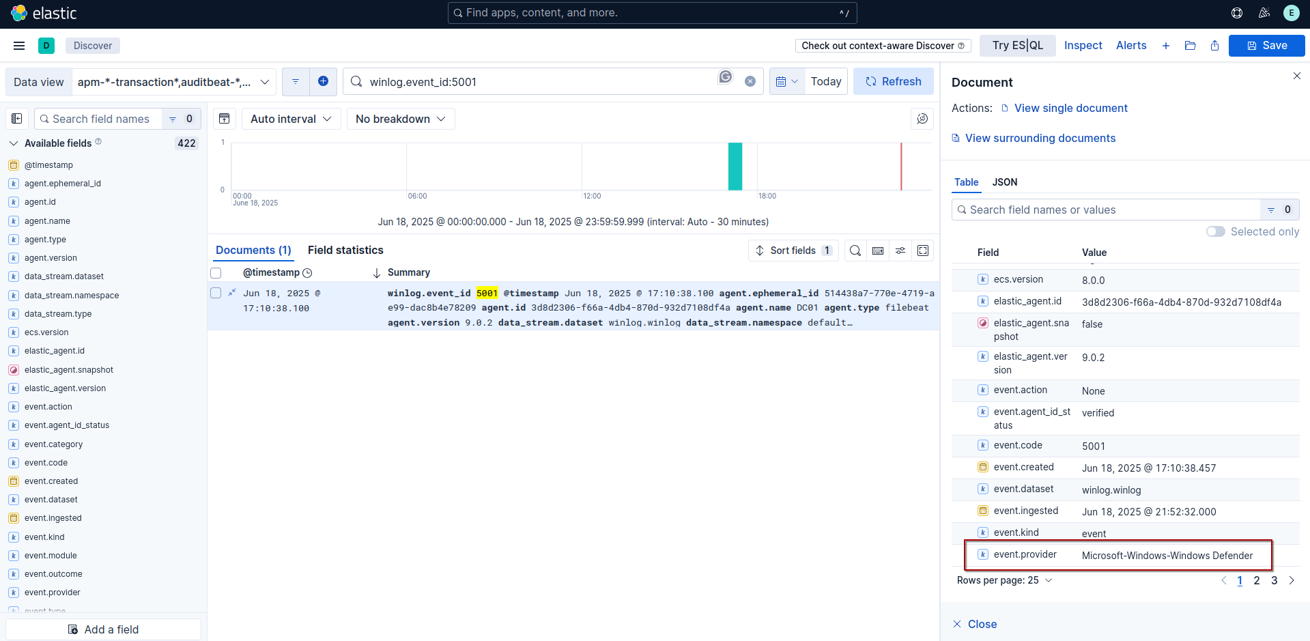Check the document row checkbox
Image resolution: width=1310 pixels, height=641 pixels.
click(216, 293)
